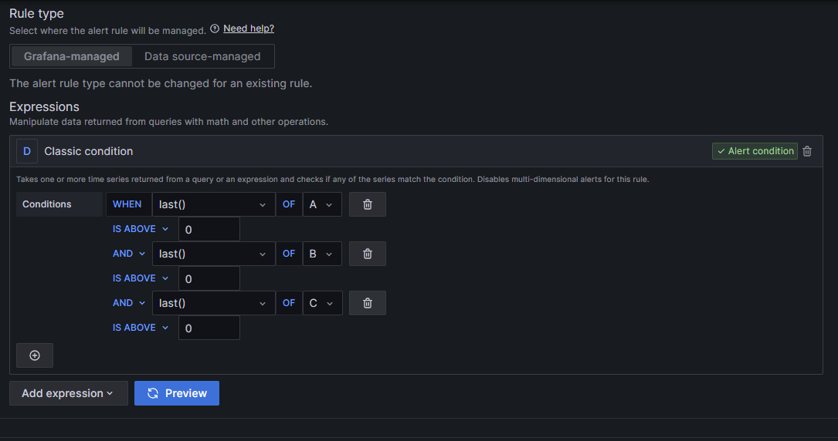Select Grafana-managed rule type

click(x=72, y=56)
